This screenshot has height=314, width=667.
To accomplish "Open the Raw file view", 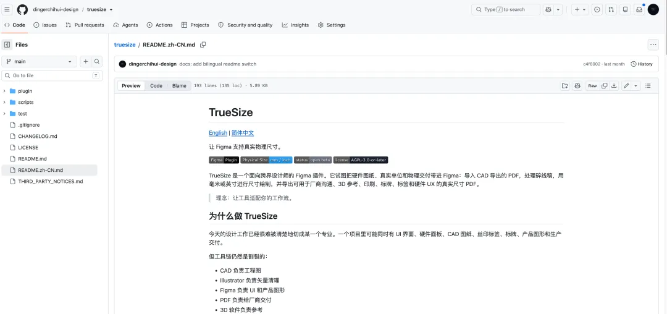I will click(592, 85).
